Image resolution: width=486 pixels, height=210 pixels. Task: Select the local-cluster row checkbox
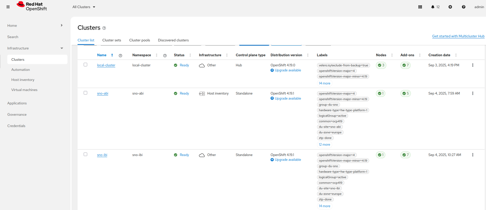(x=85, y=65)
